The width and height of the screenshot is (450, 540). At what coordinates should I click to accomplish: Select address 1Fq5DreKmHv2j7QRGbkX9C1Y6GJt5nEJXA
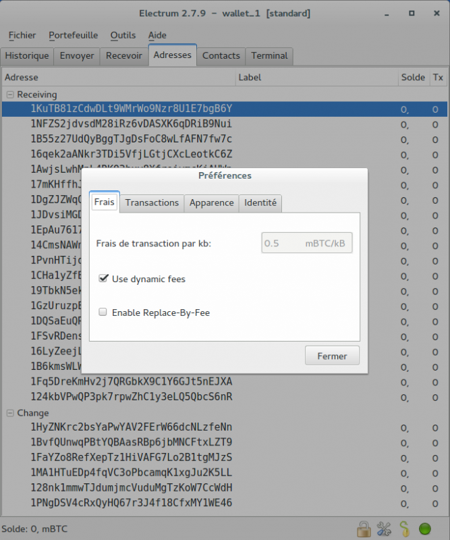(x=225, y=382)
